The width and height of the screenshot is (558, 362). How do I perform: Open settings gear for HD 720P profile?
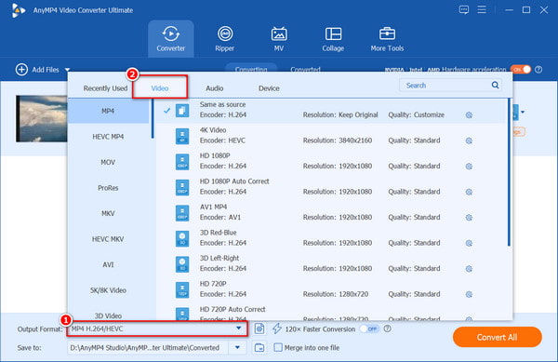click(x=469, y=294)
